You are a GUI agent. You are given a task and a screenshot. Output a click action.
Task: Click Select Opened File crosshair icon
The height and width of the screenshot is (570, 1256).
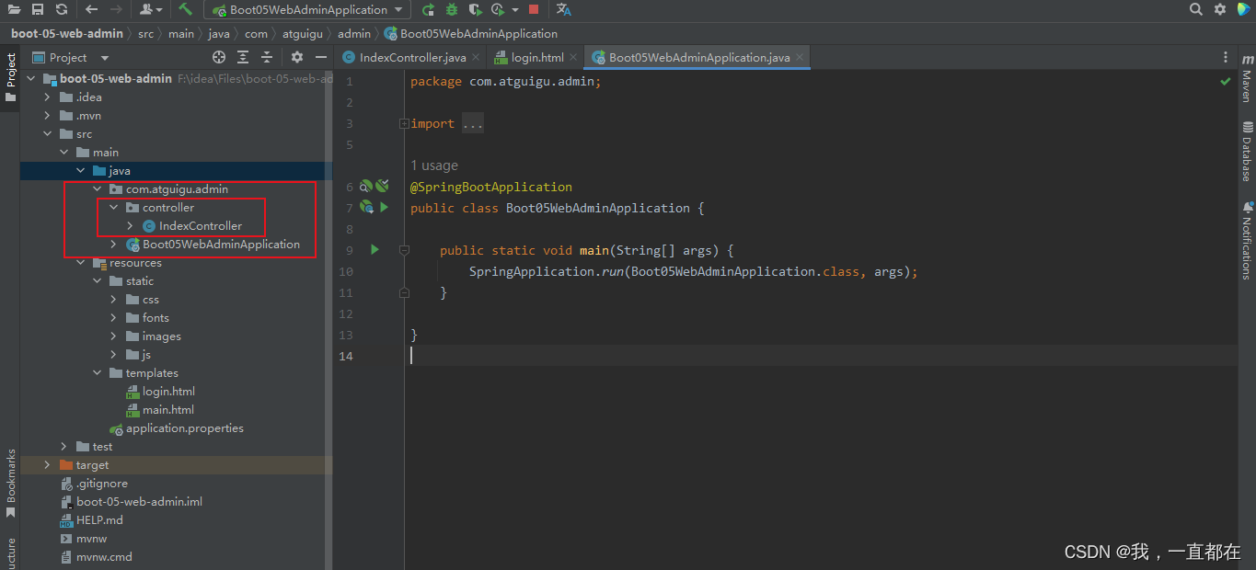coord(219,57)
